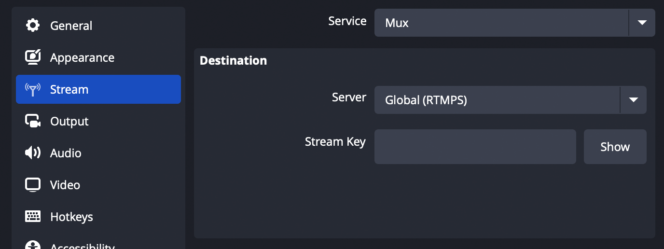Open the Video settings label
Image resolution: width=664 pixels, height=249 pixels.
pos(65,185)
